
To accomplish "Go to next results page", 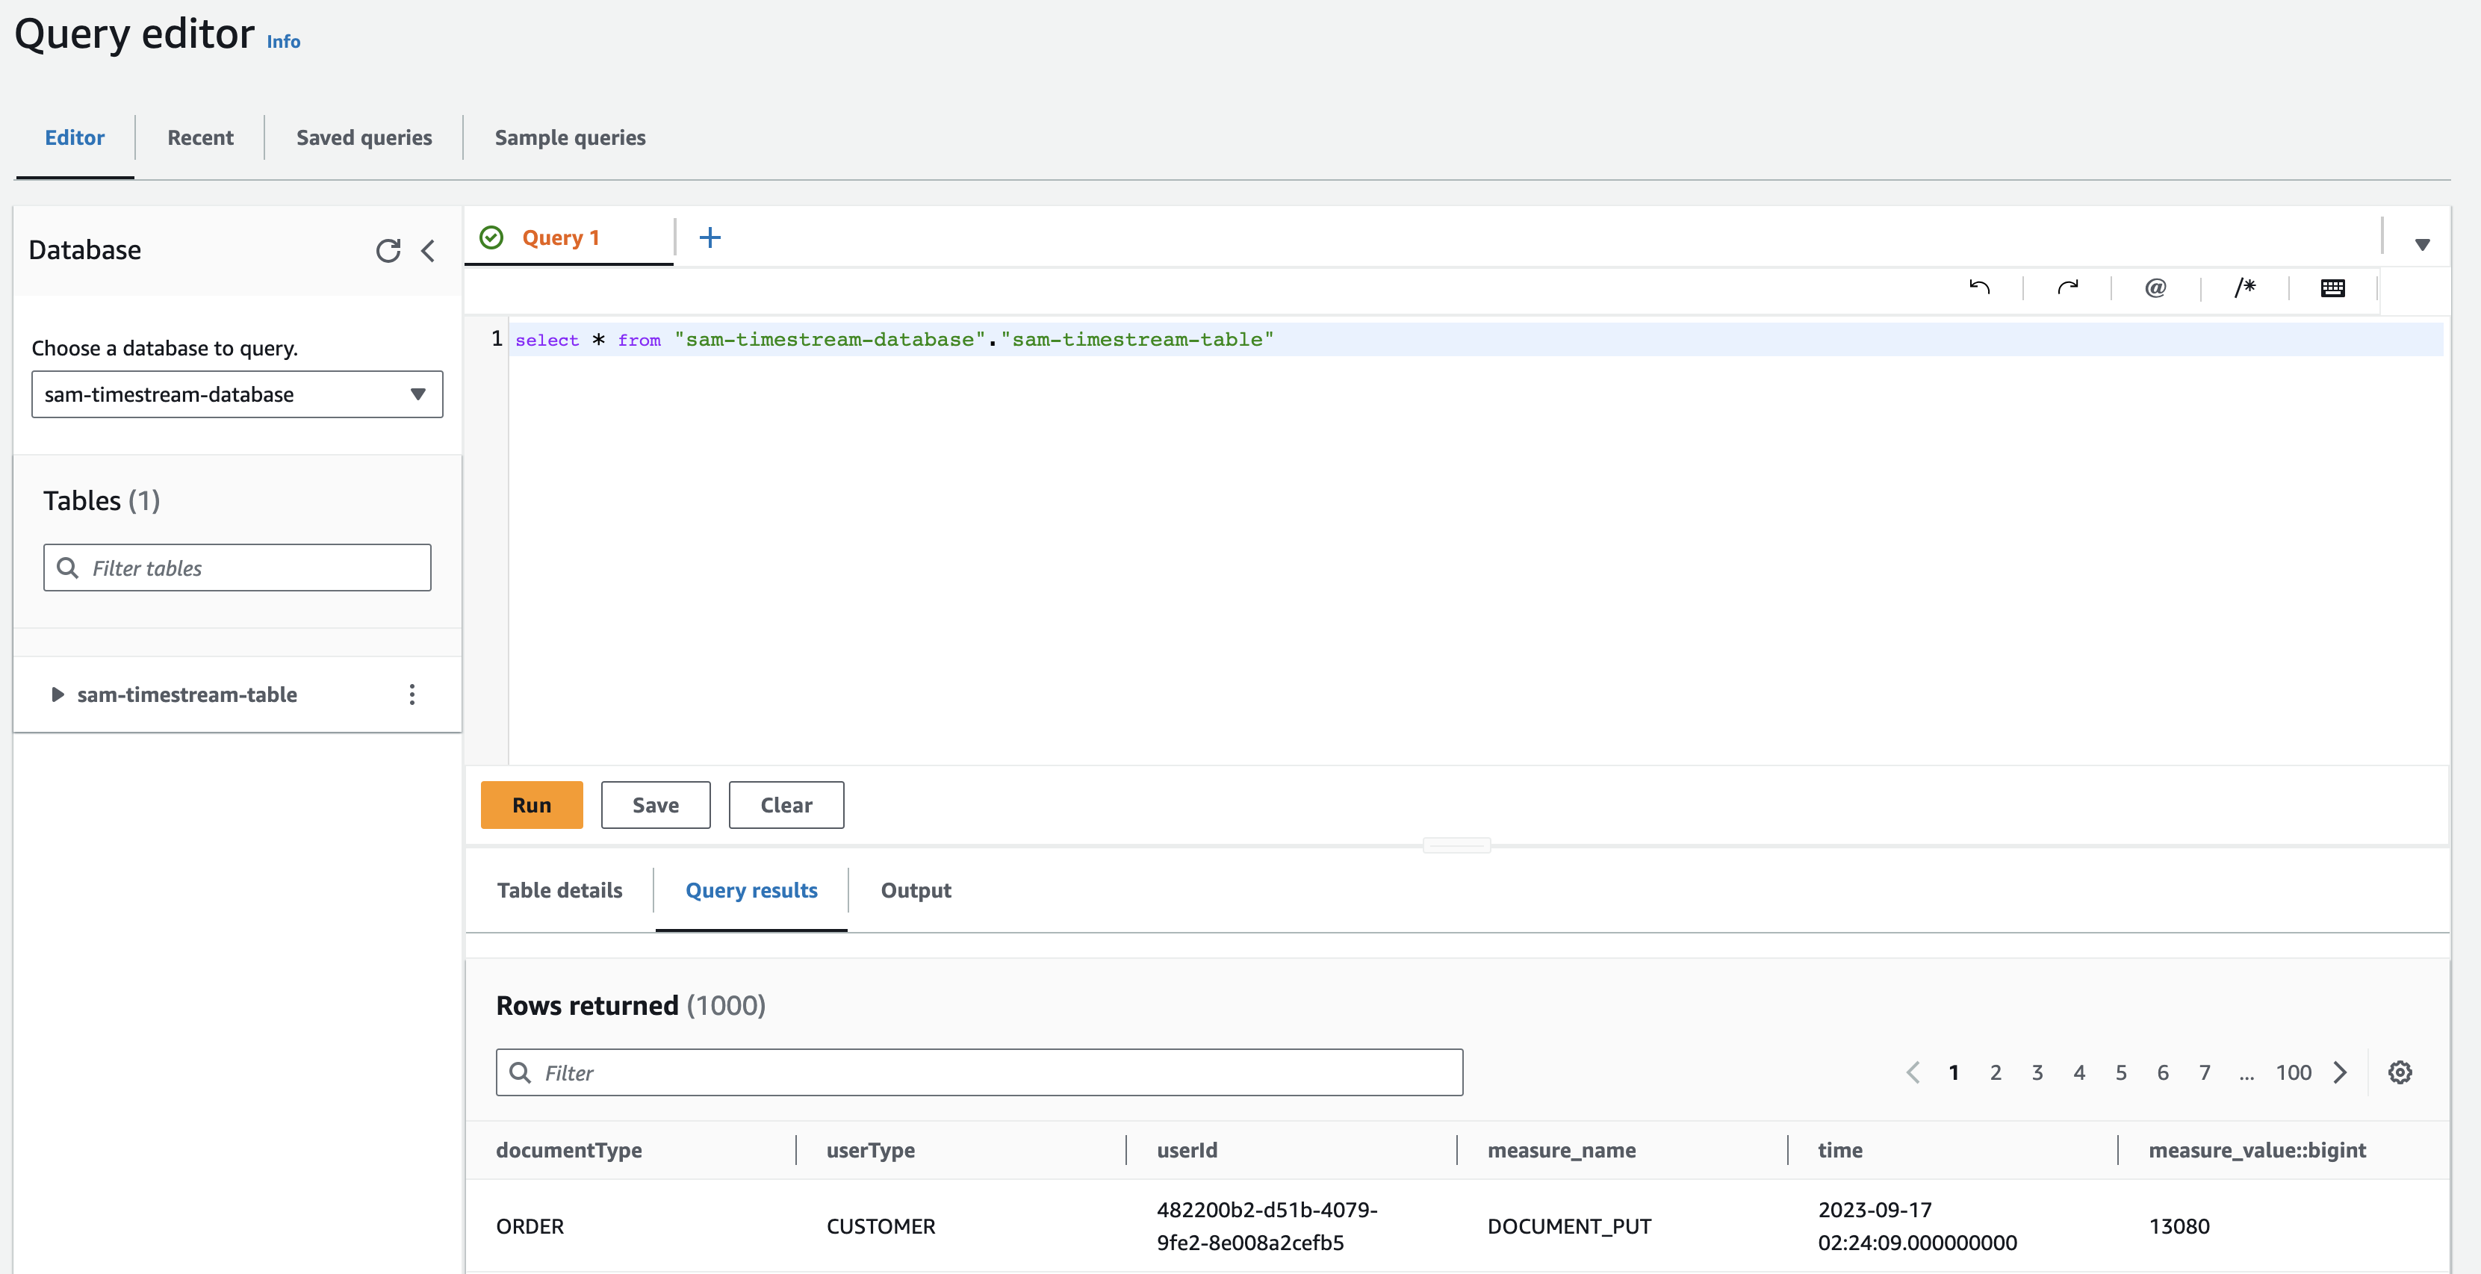I will click(2341, 1072).
